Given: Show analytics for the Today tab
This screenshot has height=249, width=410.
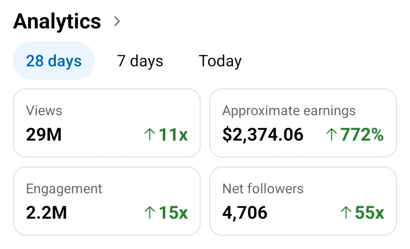Looking at the screenshot, I should [220, 61].
